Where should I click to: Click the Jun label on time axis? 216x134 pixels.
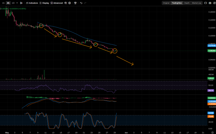pos(126,133)
